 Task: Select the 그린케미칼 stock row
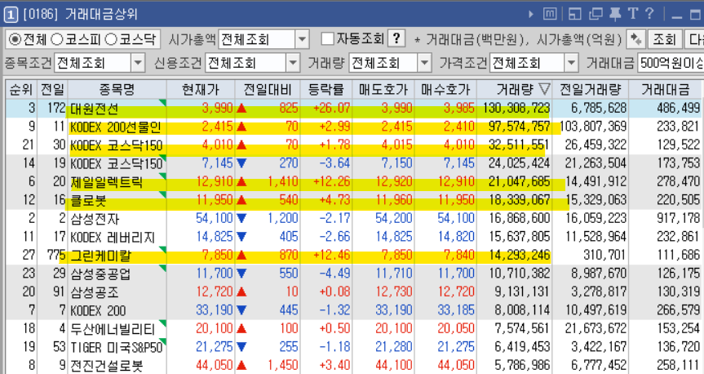(x=355, y=256)
